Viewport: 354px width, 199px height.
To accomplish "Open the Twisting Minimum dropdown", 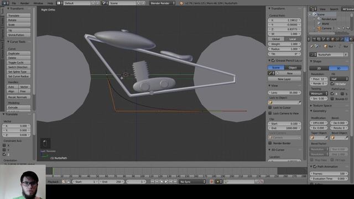I will coord(319,93).
